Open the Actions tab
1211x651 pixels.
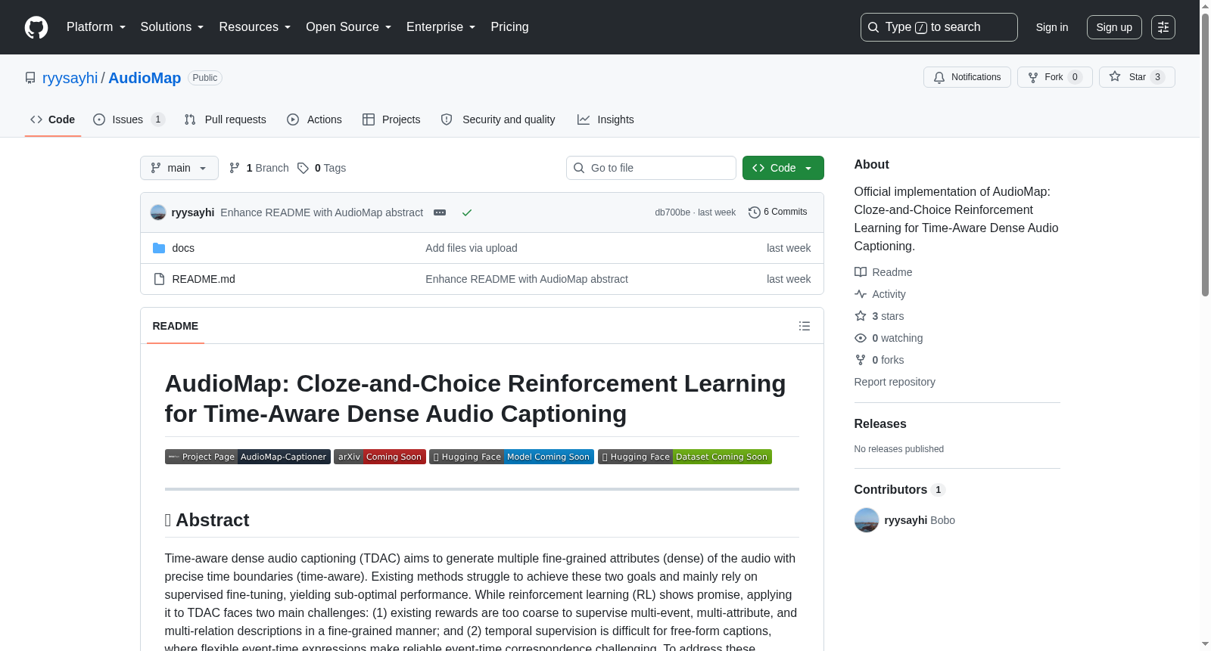pos(314,119)
